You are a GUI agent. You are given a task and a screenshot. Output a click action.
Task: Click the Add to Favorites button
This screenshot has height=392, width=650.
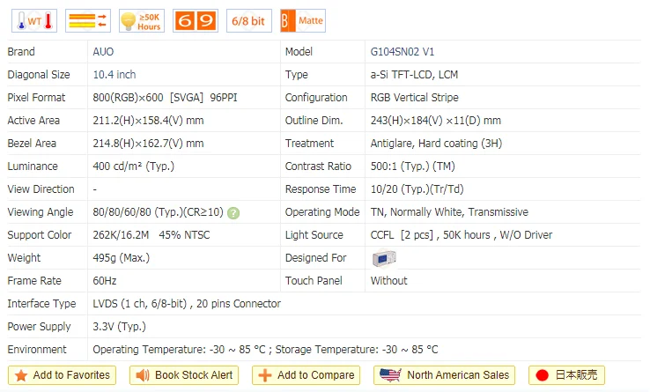point(63,375)
